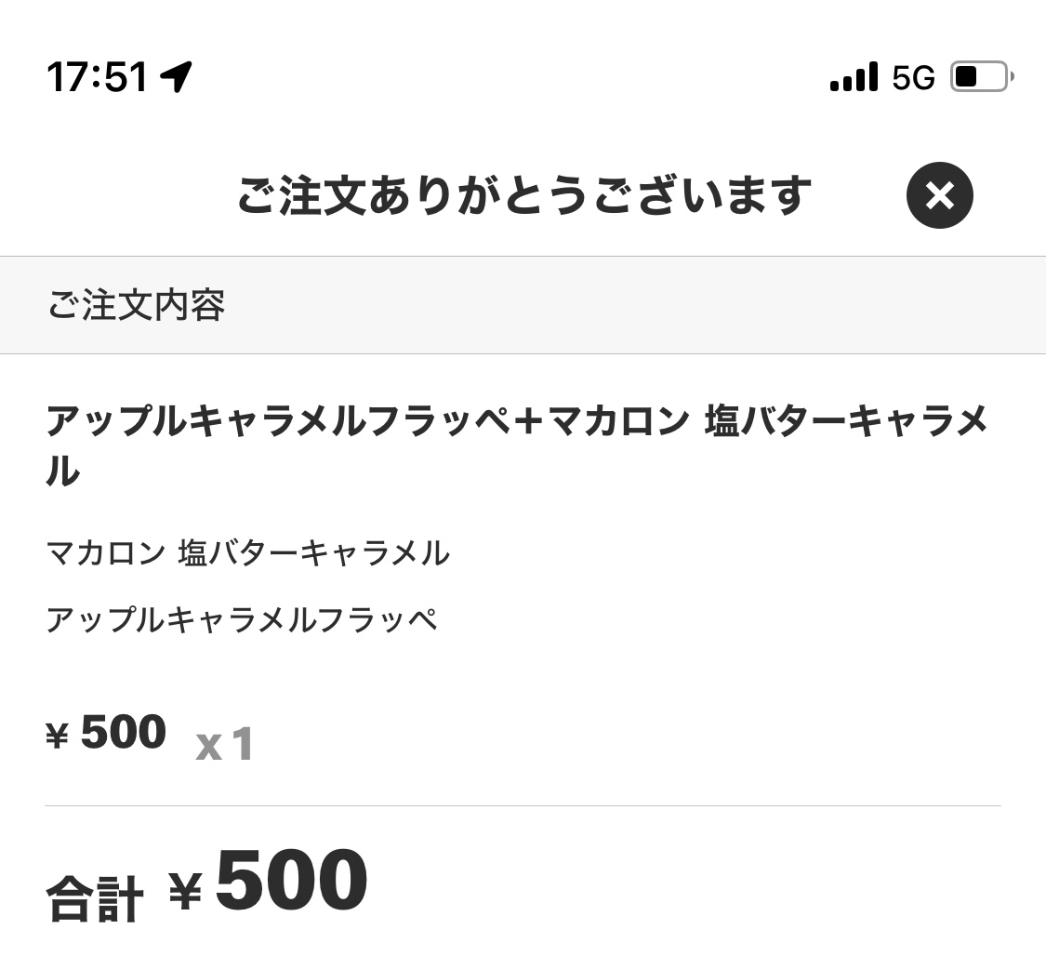The width and height of the screenshot is (1046, 969).
Task: Tap the 合計 total label
Action: coord(95,899)
